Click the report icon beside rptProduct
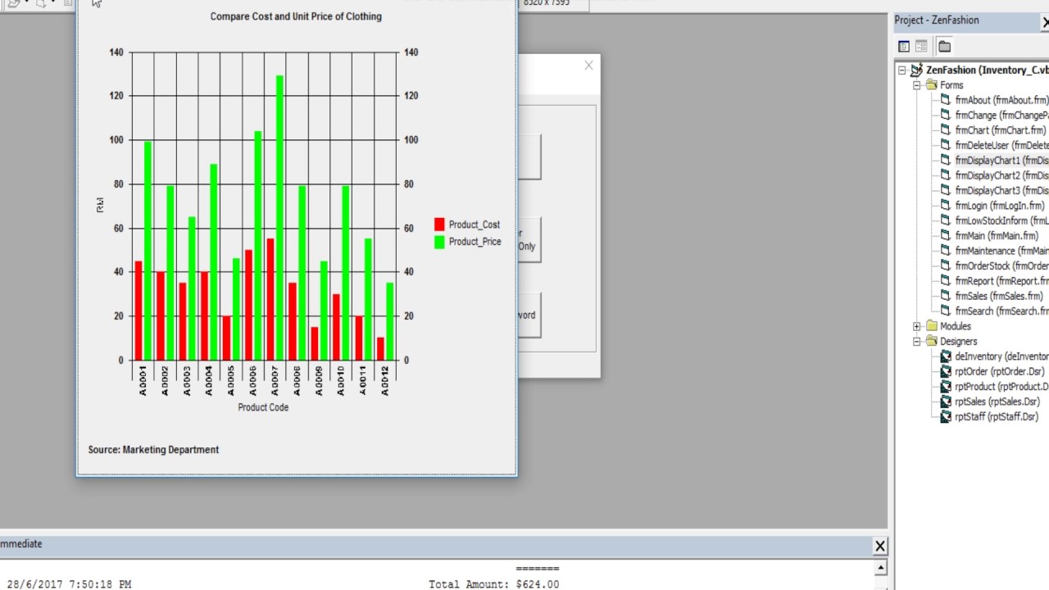The height and width of the screenshot is (590, 1049). pyautogui.click(x=945, y=387)
